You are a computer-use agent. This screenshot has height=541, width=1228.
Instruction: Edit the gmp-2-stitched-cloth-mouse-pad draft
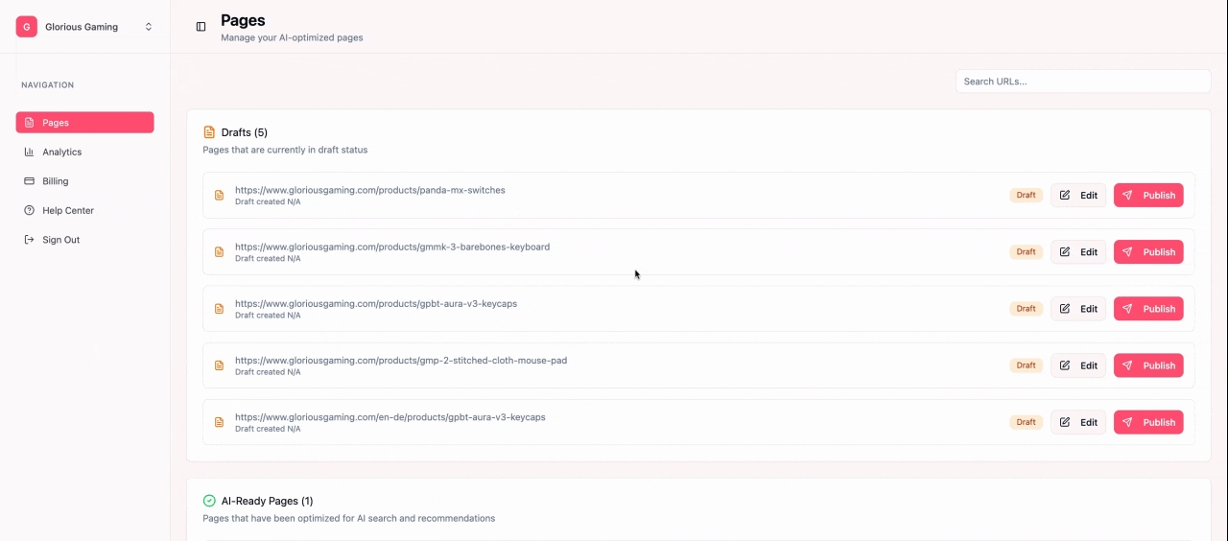pos(1078,365)
